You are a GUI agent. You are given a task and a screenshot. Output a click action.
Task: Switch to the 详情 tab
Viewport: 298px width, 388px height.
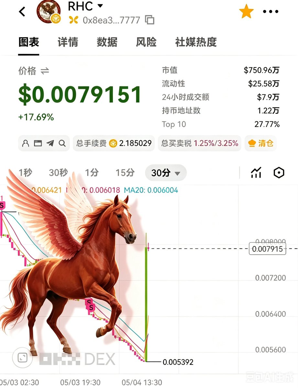(x=68, y=42)
